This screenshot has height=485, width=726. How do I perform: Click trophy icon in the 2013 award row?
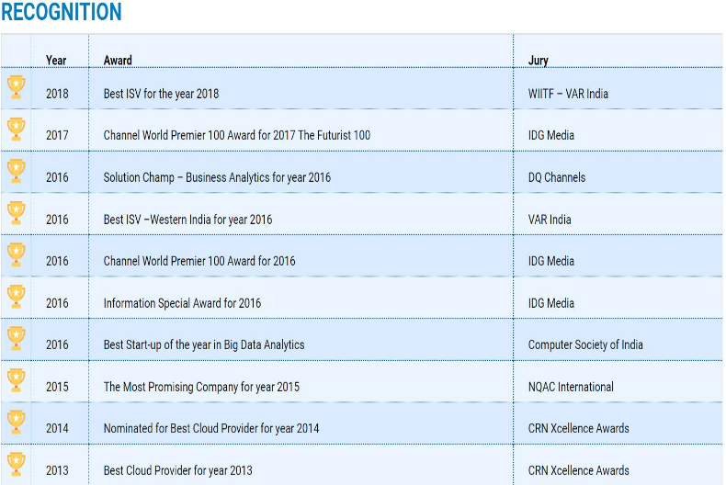[17, 464]
